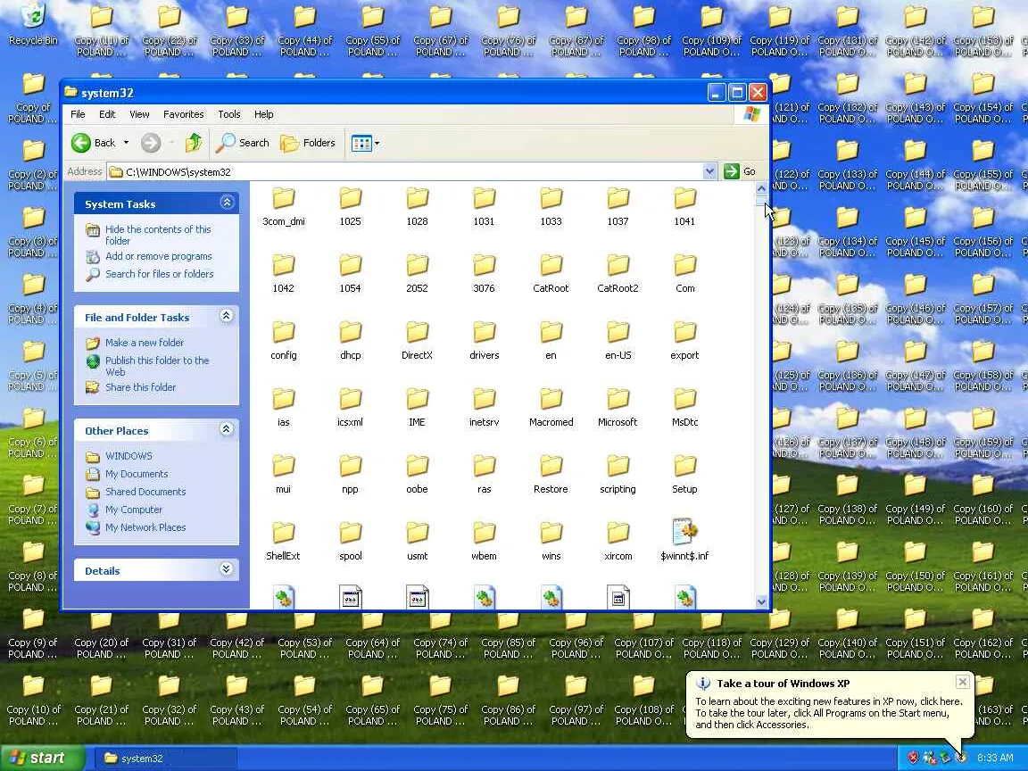
Task: Go back with the Back arrow button
Action: [93, 143]
